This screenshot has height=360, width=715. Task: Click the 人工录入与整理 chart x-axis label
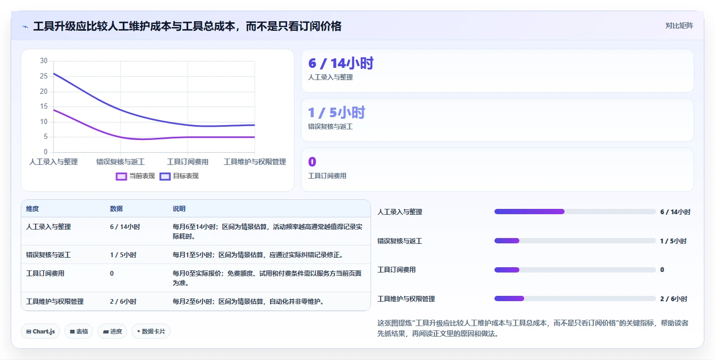(x=54, y=162)
